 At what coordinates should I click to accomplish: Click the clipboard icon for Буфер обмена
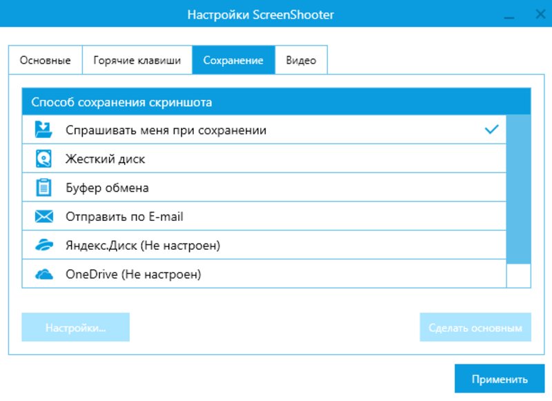coord(44,187)
